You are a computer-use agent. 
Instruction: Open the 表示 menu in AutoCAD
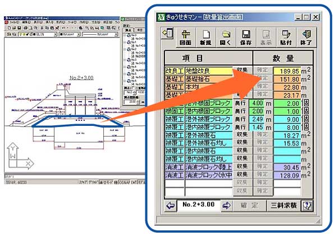pyautogui.click(x=38, y=22)
